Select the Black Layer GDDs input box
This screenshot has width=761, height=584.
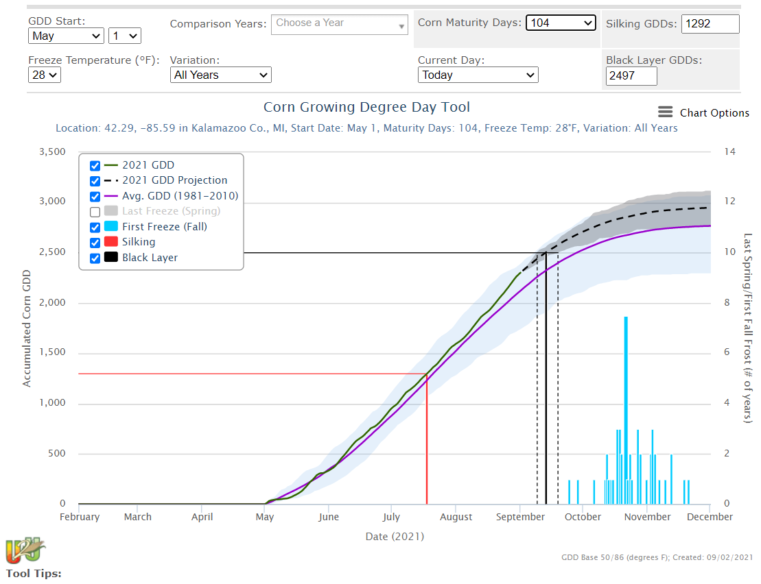631,76
